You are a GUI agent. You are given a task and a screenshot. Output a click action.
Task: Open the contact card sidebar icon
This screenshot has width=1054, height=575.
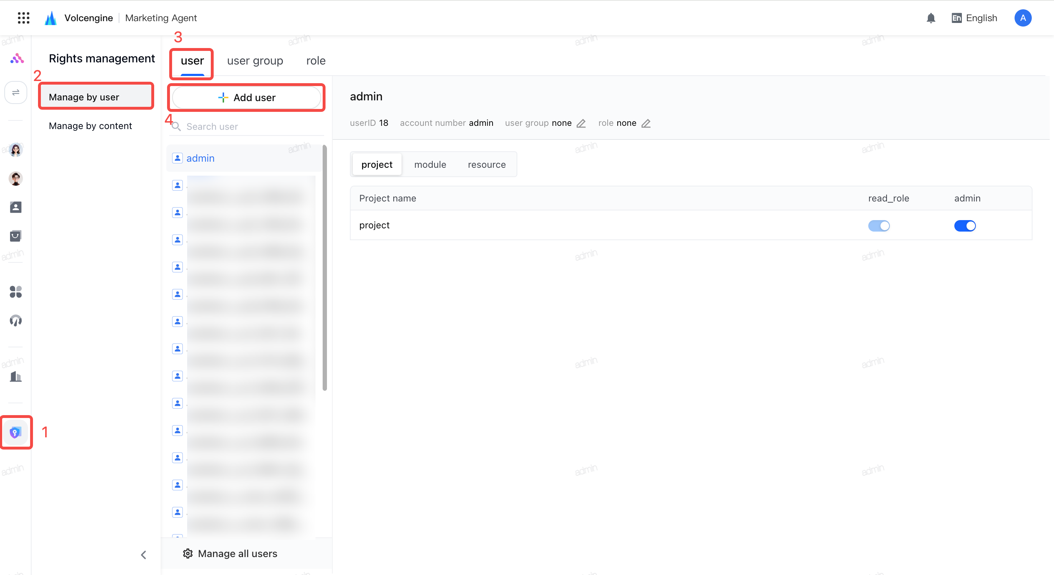(15, 207)
